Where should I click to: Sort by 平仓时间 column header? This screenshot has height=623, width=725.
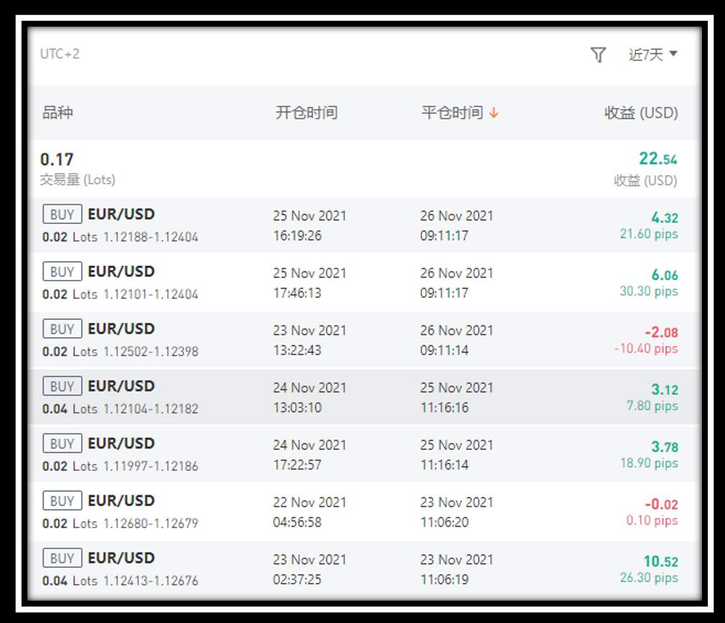click(x=452, y=112)
